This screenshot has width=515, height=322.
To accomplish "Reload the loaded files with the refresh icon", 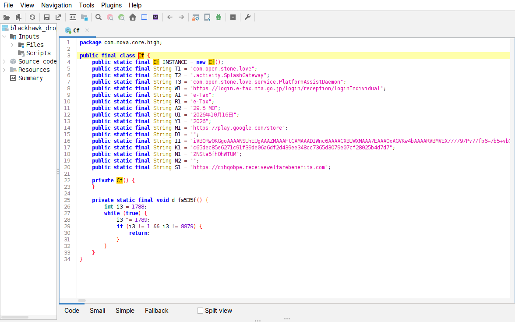I will click(32, 18).
